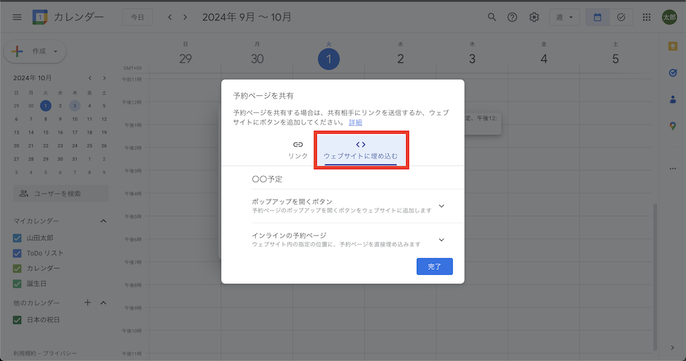Open the Google apps grid
Image resolution: width=686 pixels, height=361 pixels.
[x=646, y=17]
